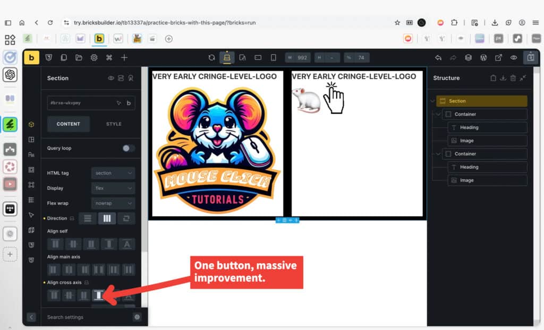Click the WordPress icon in toolbar
The height and width of the screenshot is (330, 544).
483,58
